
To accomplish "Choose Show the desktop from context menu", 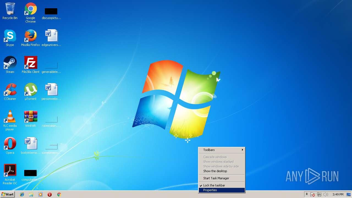I will 222,171.
